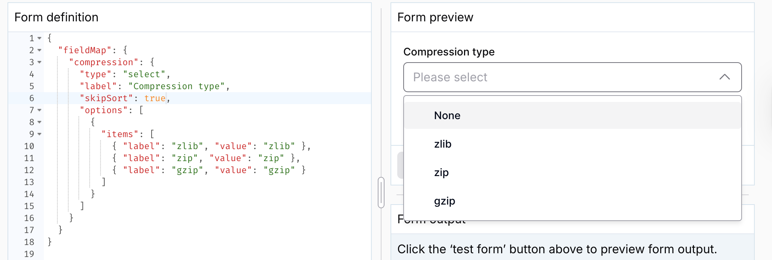This screenshot has width=772, height=260.
Task: Collapse the fieldMap fold arrow on line 2
Action: 39,50
